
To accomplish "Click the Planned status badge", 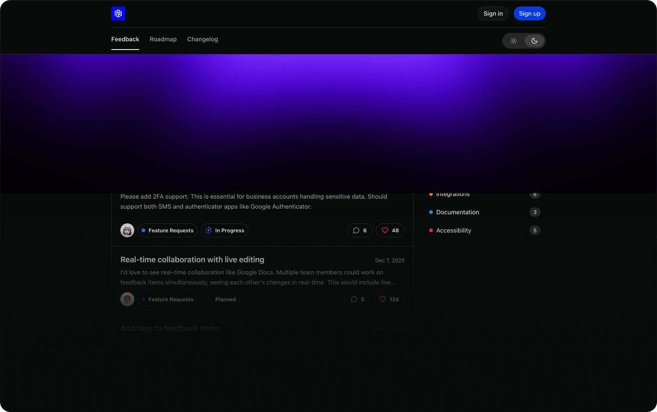I will pos(220,299).
